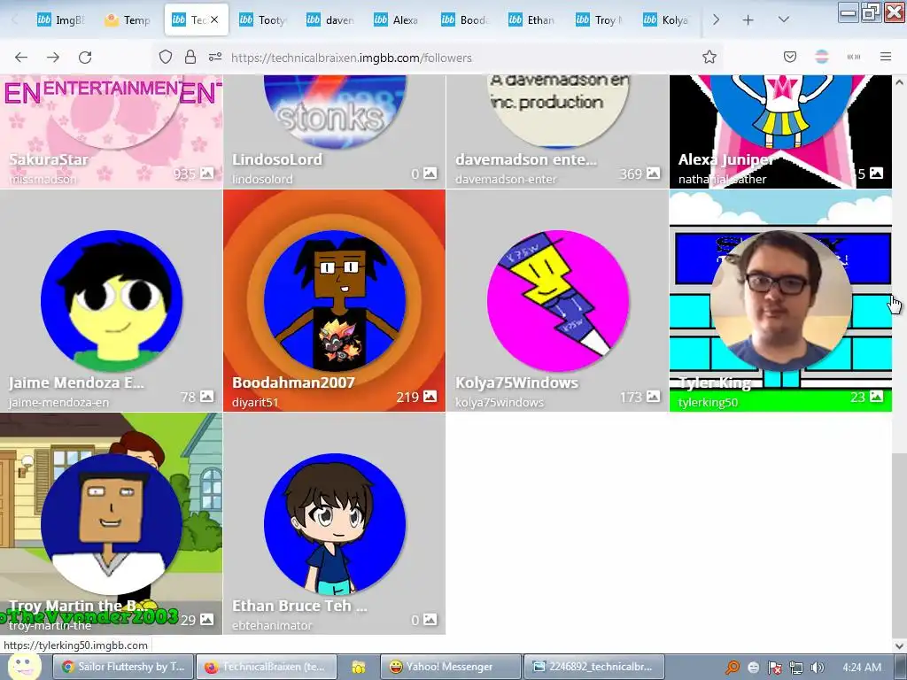Image resolution: width=907 pixels, height=680 pixels.
Task: Click the 369 image count icon
Action: coord(653,174)
